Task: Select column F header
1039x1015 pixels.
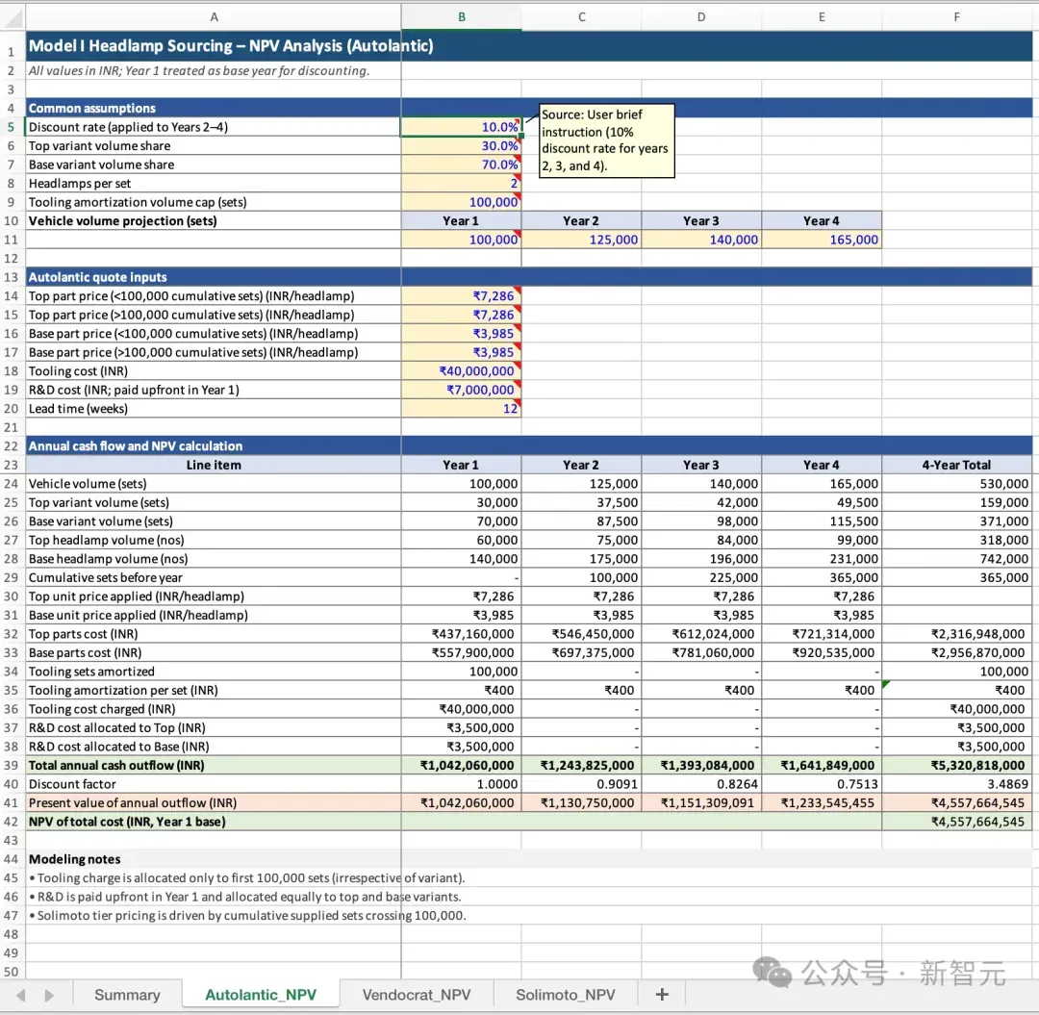Action: pos(956,17)
